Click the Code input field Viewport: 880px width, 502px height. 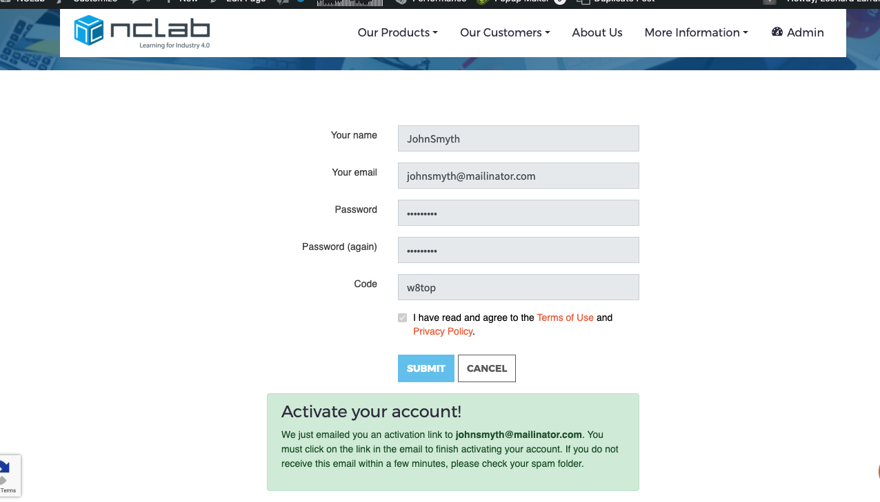(x=518, y=287)
